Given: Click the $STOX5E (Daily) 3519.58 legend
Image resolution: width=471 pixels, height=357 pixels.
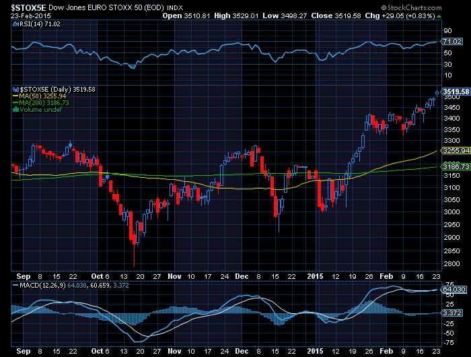Looking at the screenshot, I should coord(58,90).
